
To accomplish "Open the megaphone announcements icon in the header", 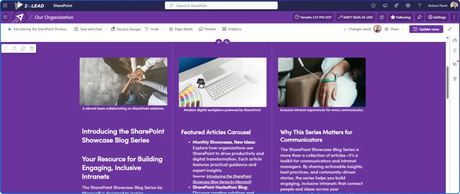I will point(385,5).
